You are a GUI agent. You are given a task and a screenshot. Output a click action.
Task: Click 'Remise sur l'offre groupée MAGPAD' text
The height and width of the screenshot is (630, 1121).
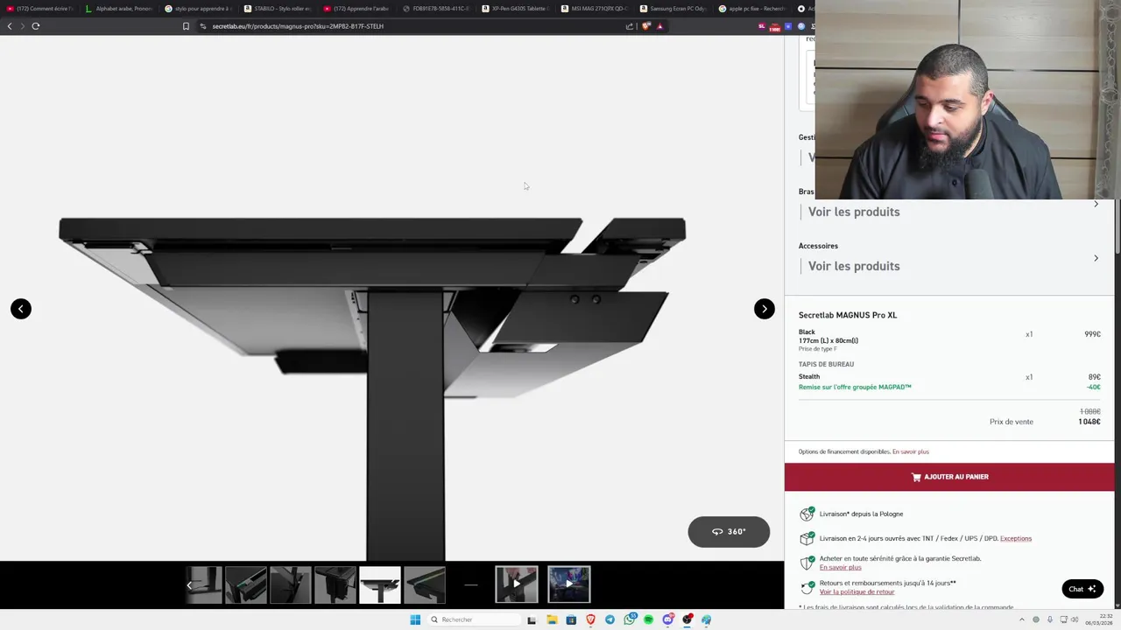(x=855, y=387)
